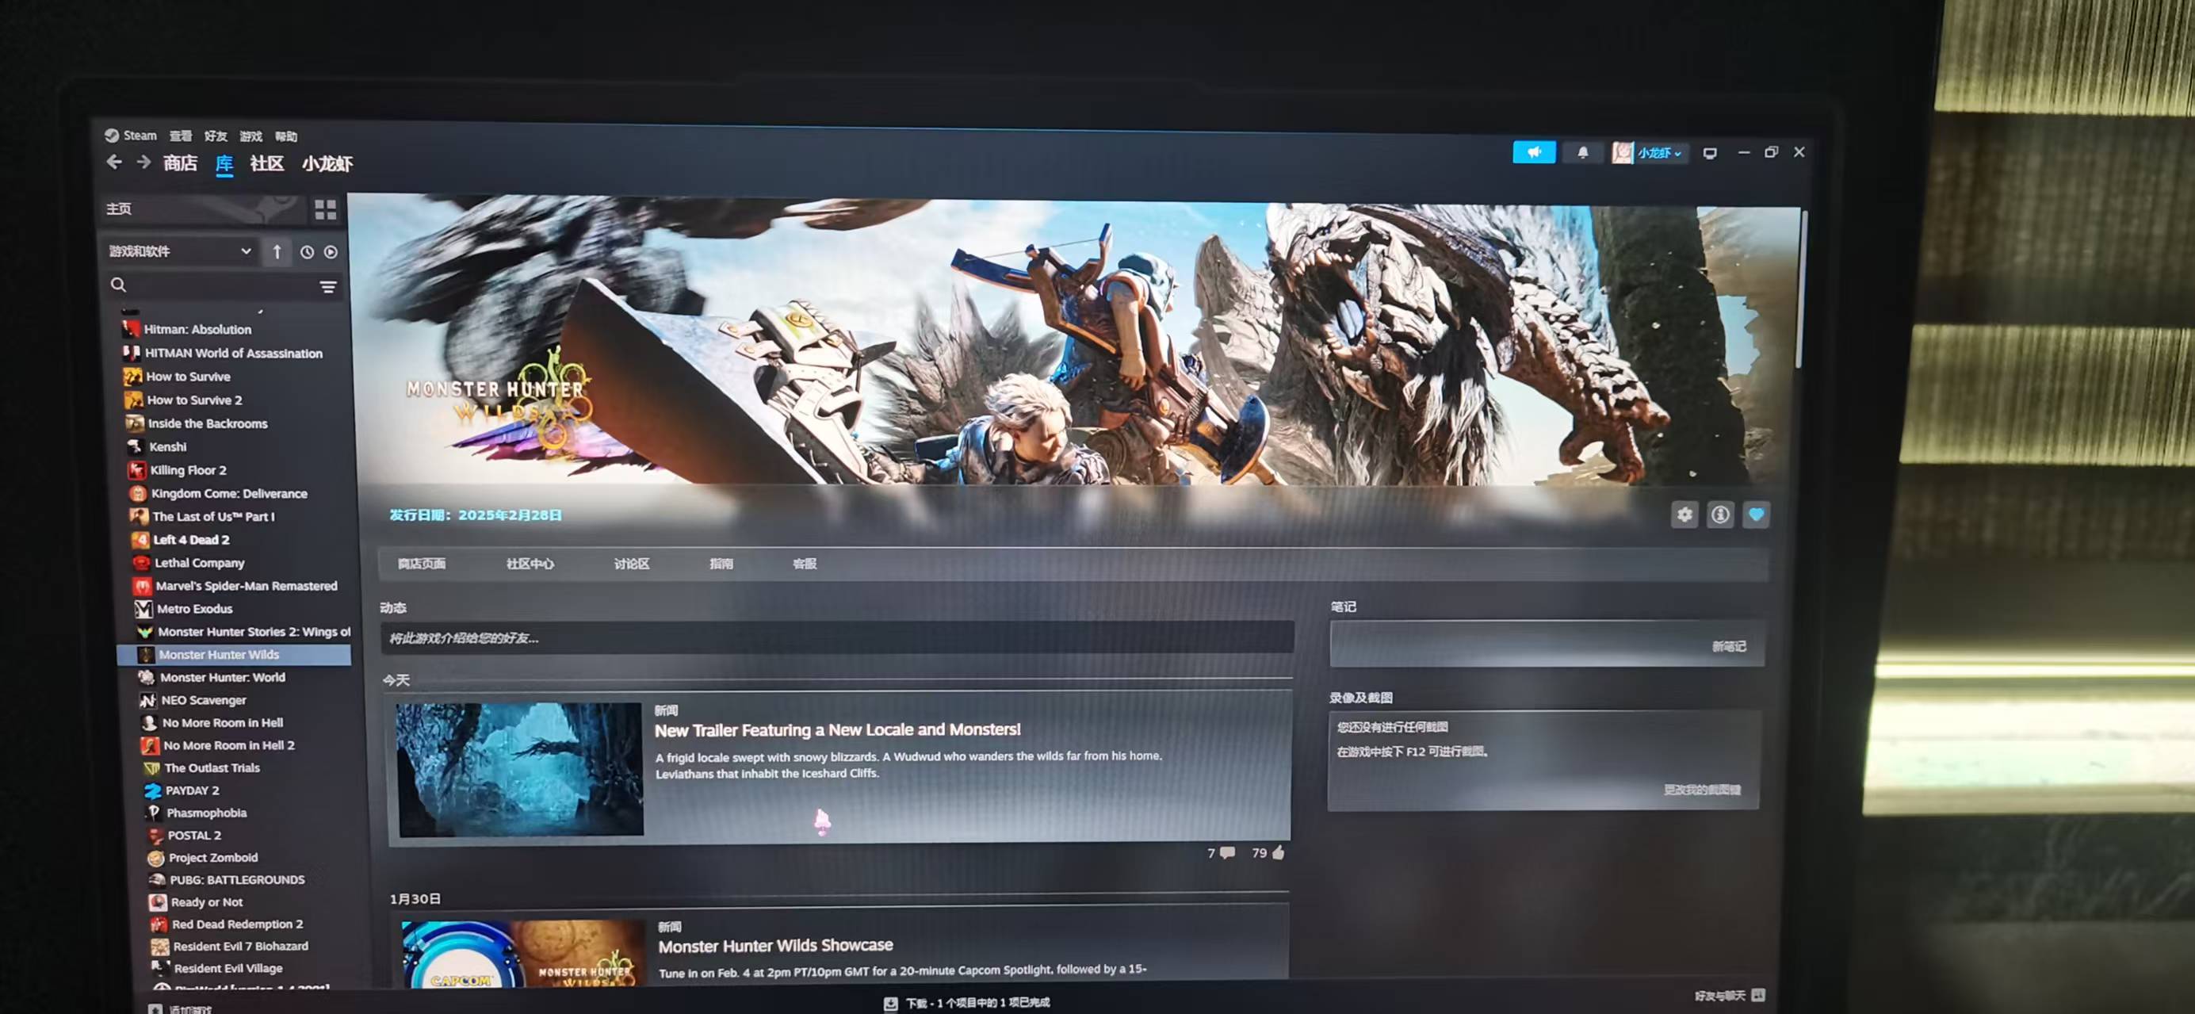Switch to Big Picture mode icon
Image resolution: width=2195 pixels, height=1014 pixels.
[1709, 153]
